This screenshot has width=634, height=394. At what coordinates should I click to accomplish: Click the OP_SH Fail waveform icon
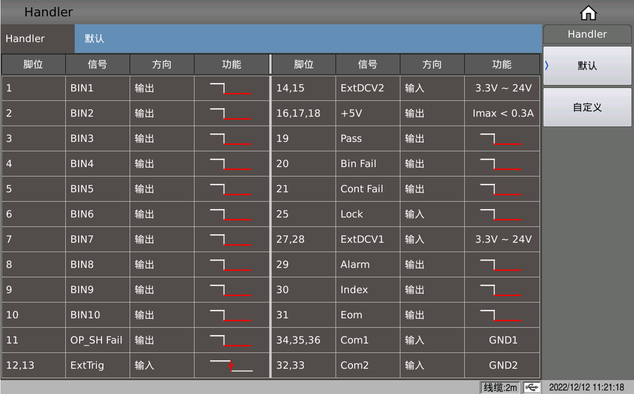click(x=231, y=340)
